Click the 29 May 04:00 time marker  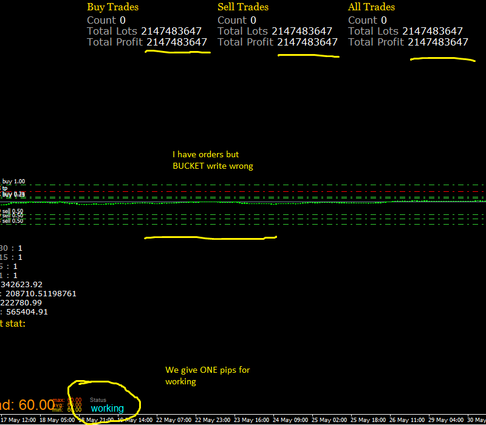pyautogui.click(x=446, y=420)
